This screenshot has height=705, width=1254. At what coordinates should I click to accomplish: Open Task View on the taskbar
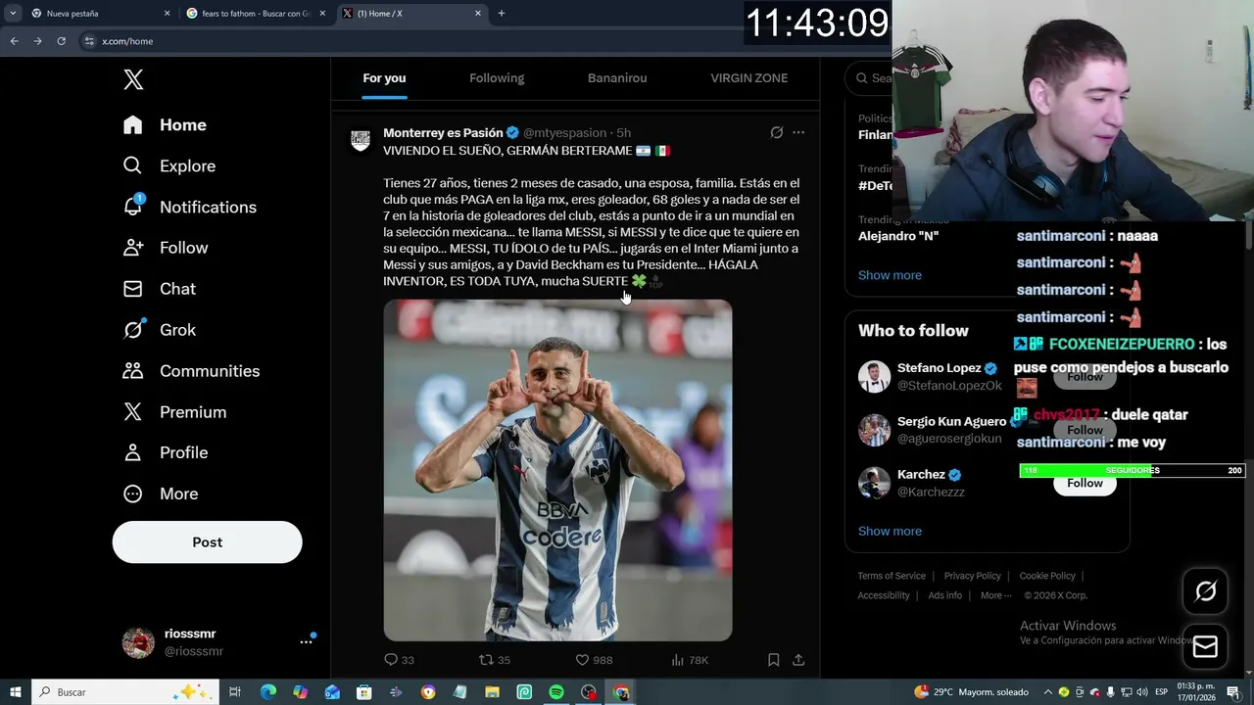(235, 692)
